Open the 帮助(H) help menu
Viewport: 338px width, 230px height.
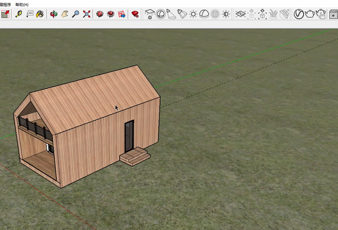[x=22, y=4]
